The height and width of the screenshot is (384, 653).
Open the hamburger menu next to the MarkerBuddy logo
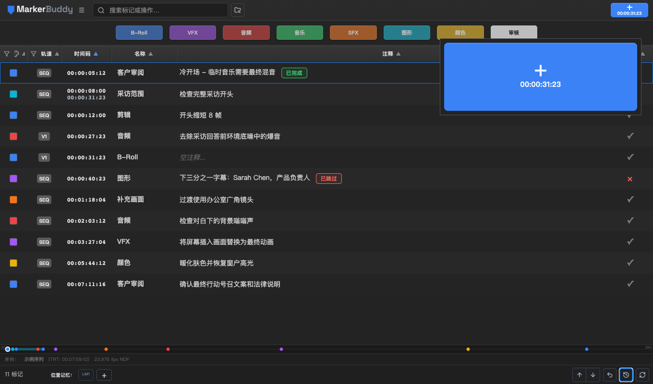pos(82,10)
